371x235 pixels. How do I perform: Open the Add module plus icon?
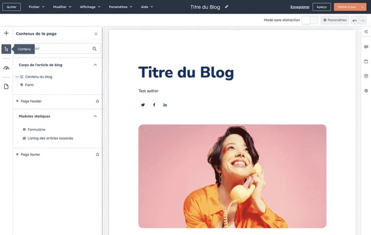click(7, 33)
